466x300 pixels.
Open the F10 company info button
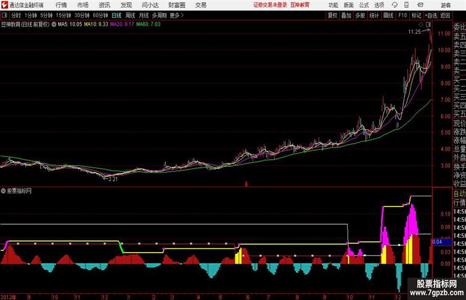tap(403, 15)
